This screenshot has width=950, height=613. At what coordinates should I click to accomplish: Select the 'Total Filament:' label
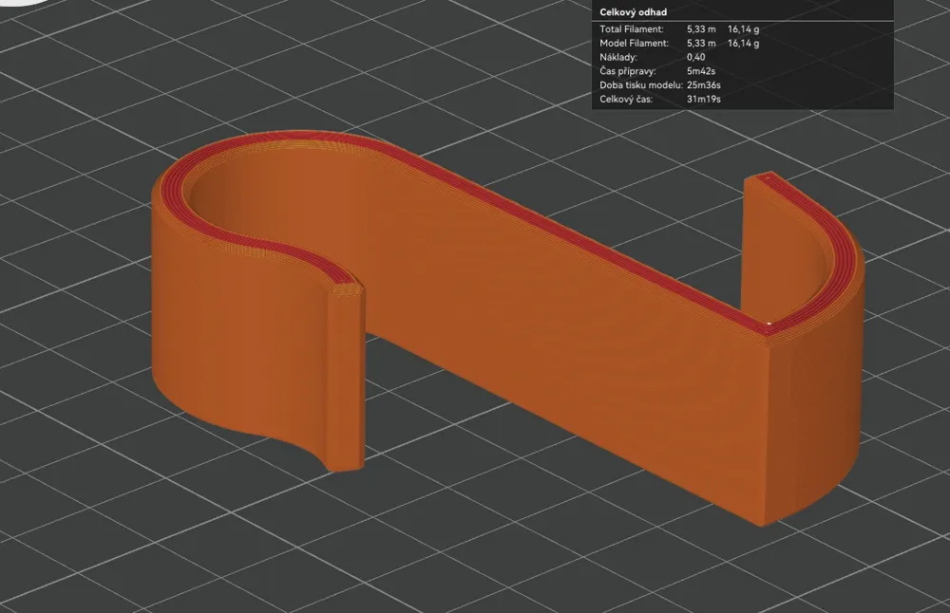coord(632,29)
